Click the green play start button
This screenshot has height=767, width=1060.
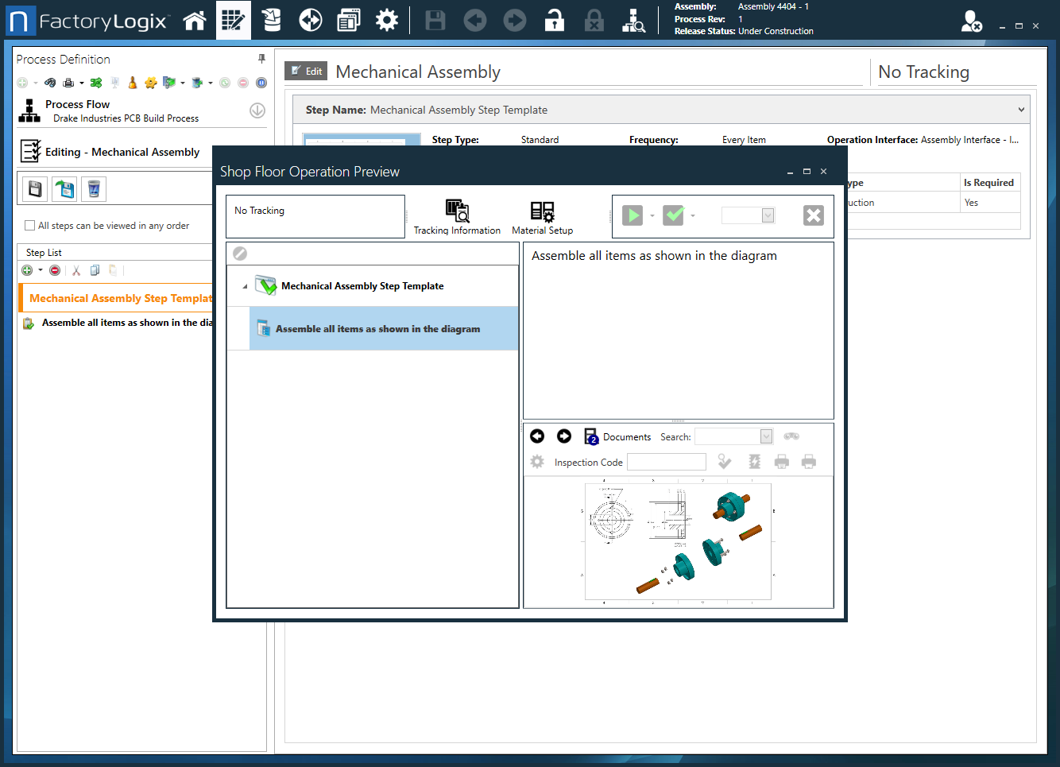pyautogui.click(x=633, y=215)
